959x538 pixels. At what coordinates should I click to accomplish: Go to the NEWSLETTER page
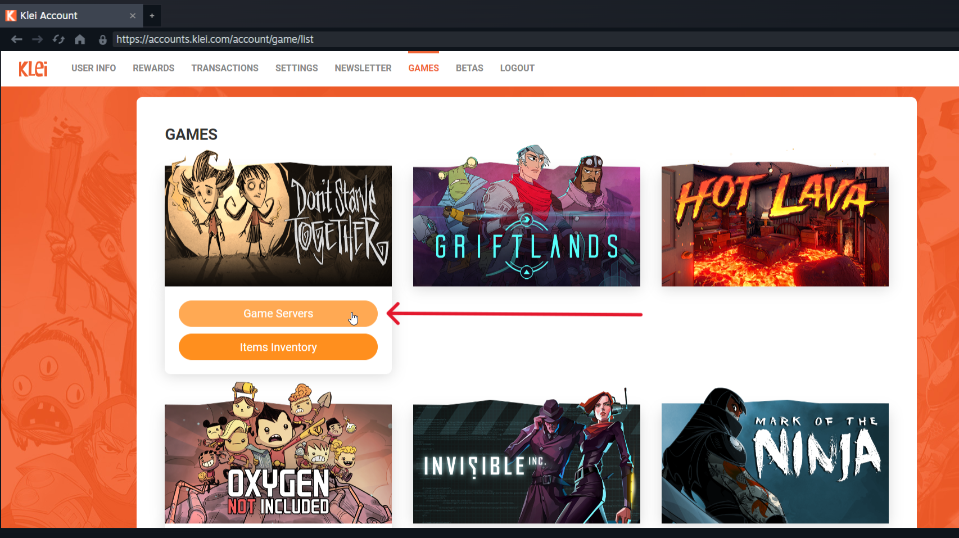363,68
